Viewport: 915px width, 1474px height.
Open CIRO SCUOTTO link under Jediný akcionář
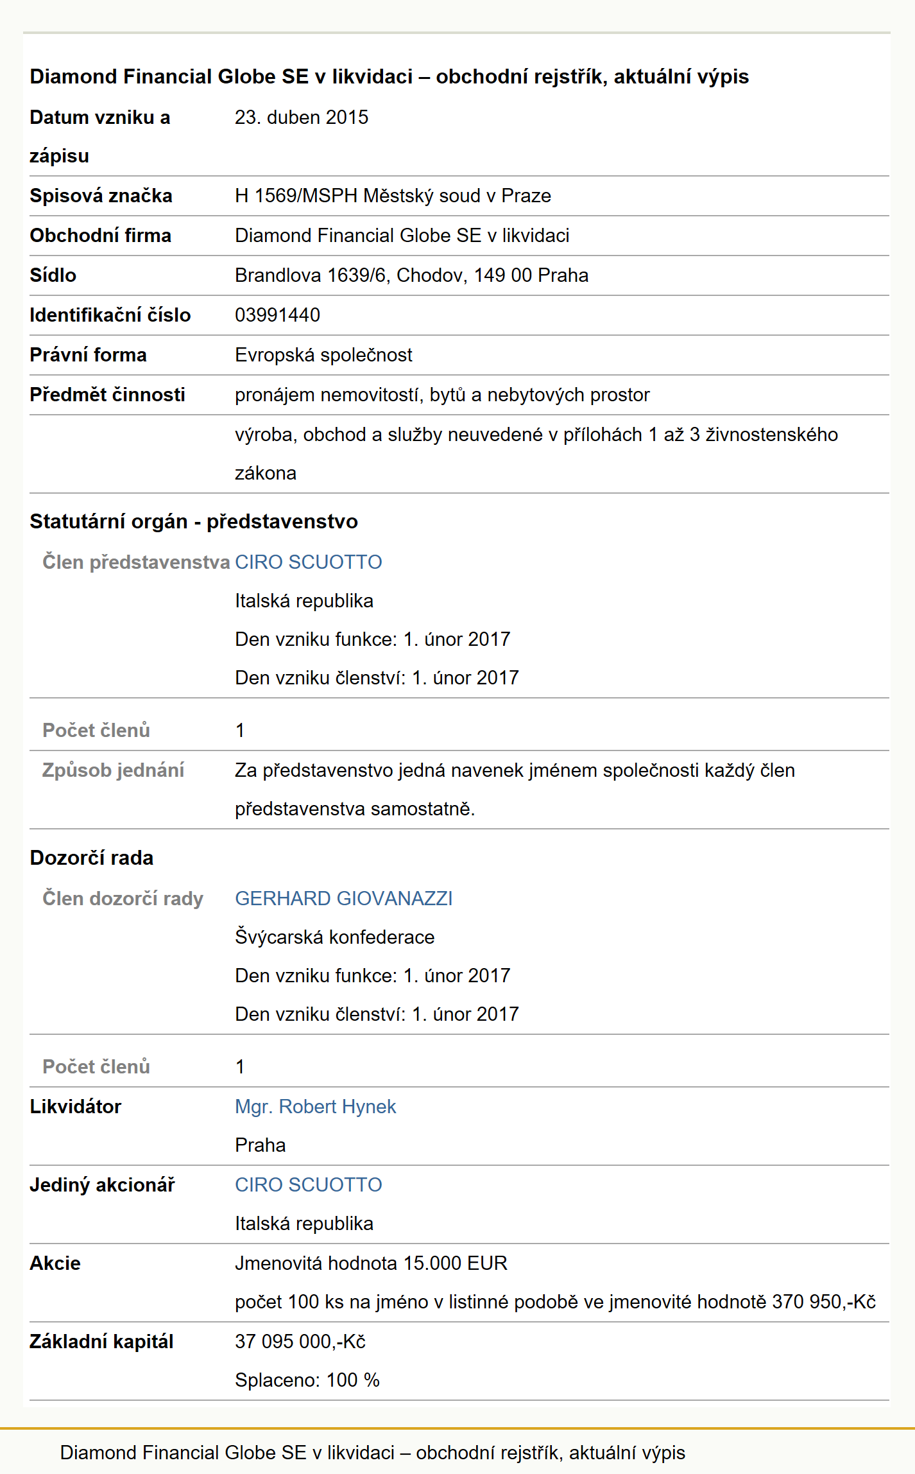pos(308,1184)
